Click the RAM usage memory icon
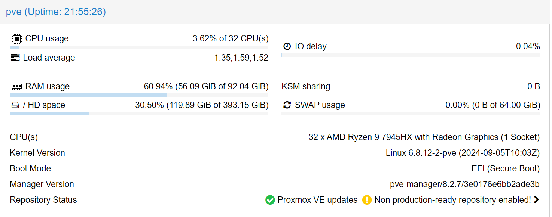Image resolution: width=552 pixels, height=217 pixels. point(16,87)
